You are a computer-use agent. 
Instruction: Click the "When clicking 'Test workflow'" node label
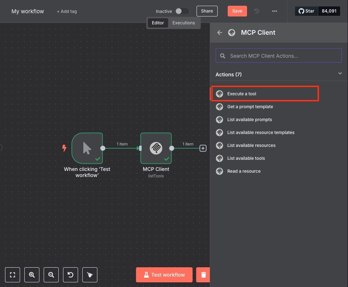pos(87,172)
